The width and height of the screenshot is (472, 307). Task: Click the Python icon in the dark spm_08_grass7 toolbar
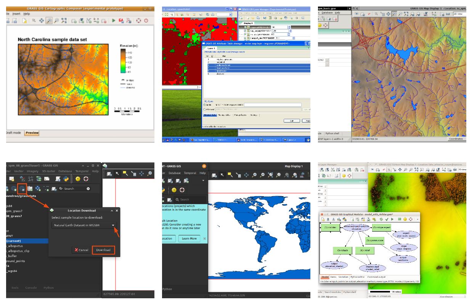coord(66,179)
